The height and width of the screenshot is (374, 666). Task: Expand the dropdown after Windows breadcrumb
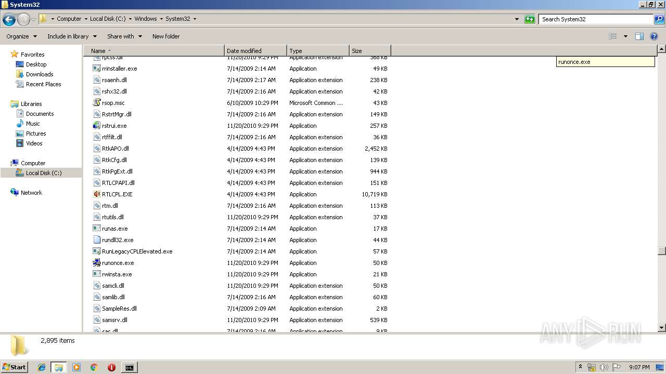161,19
